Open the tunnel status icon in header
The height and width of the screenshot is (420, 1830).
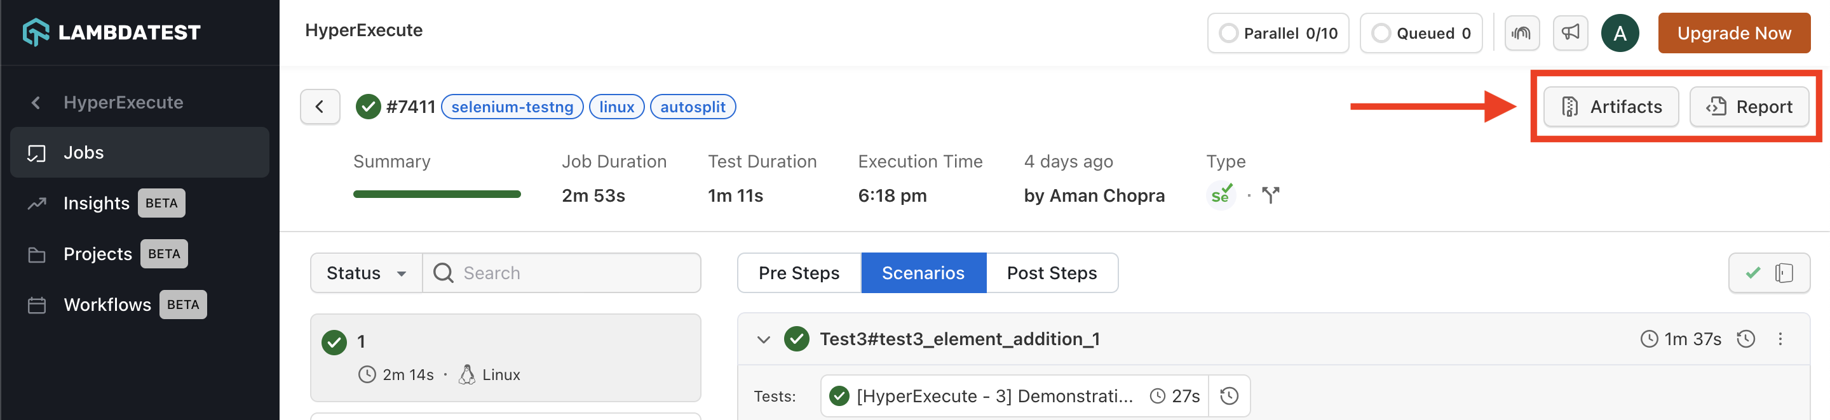(1521, 34)
